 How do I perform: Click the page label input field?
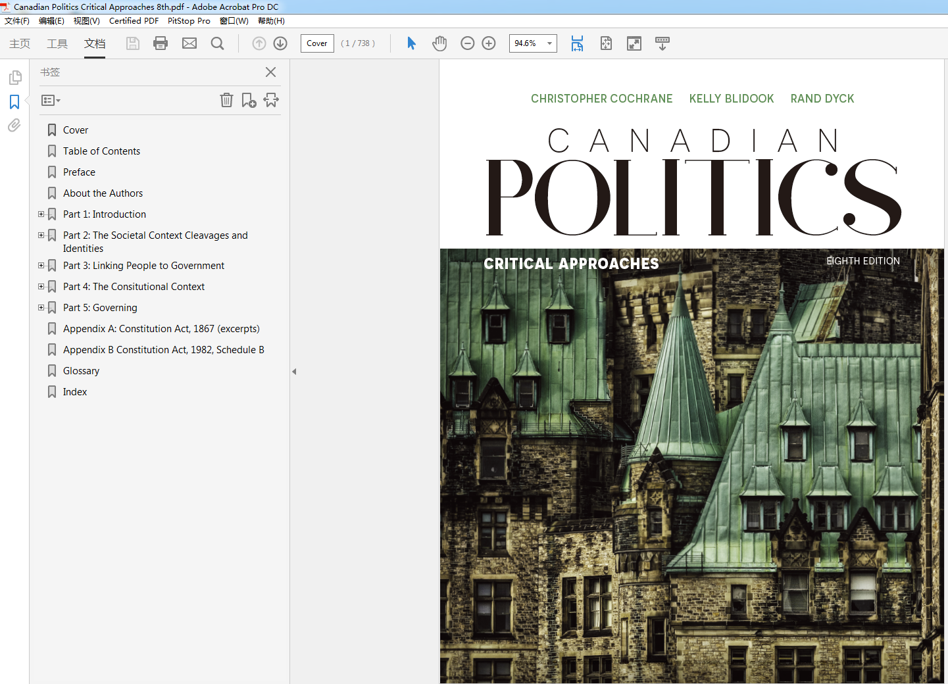pos(317,43)
